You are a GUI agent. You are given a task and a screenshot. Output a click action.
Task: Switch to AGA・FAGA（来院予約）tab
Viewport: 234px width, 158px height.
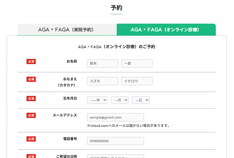67,29
